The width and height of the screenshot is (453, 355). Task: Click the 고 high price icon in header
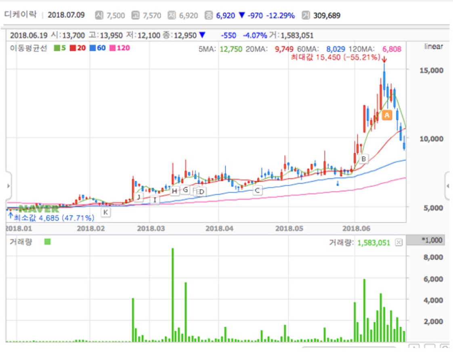[135, 15]
